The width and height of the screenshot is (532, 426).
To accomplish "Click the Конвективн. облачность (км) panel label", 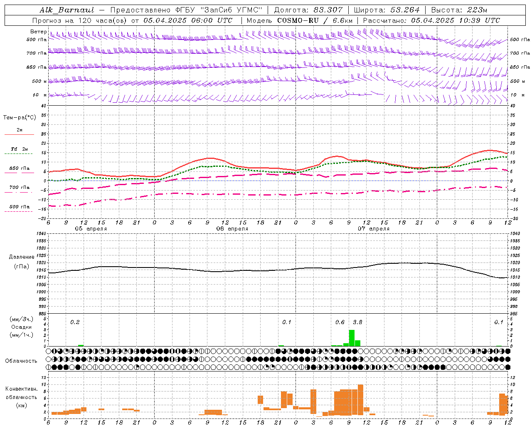I will pyautogui.click(x=21, y=397).
